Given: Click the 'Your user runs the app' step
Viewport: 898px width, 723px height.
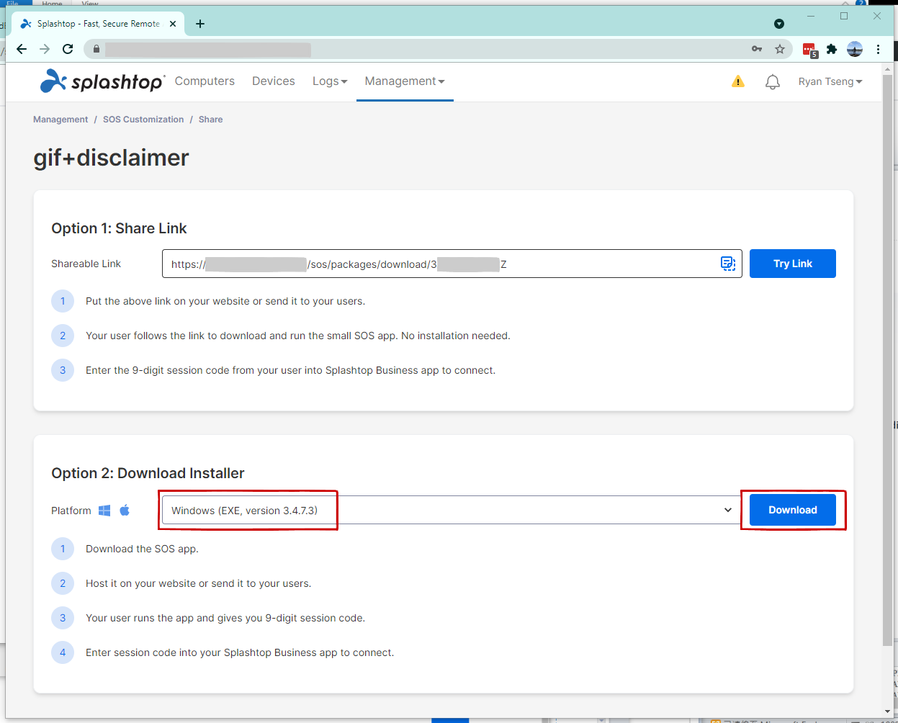Looking at the screenshot, I should [225, 618].
